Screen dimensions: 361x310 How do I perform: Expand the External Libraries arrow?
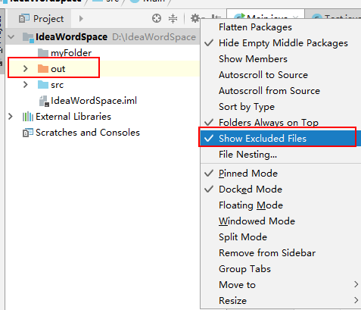tap(11, 117)
